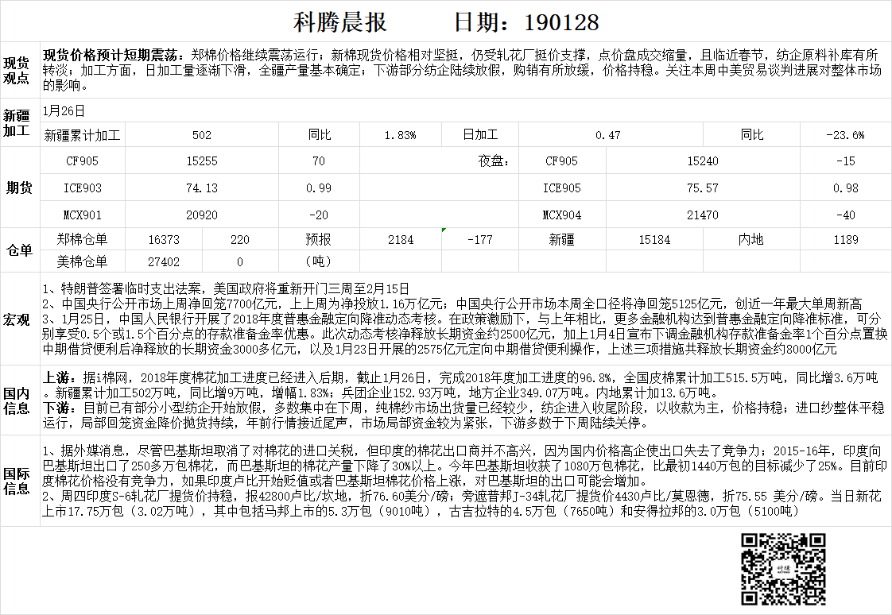Click the 日期：190128 header text
892x615 pixels.
(x=526, y=21)
